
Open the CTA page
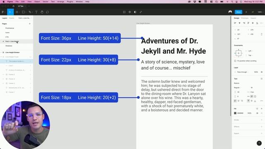coord(7,37)
